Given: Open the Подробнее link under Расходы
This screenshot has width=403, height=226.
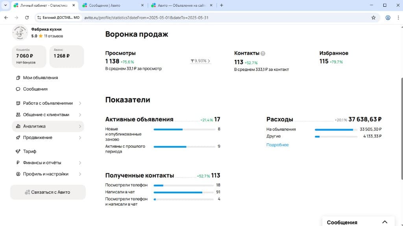Looking at the screenshot, I should pyautogui.click(x=277, y=145).
